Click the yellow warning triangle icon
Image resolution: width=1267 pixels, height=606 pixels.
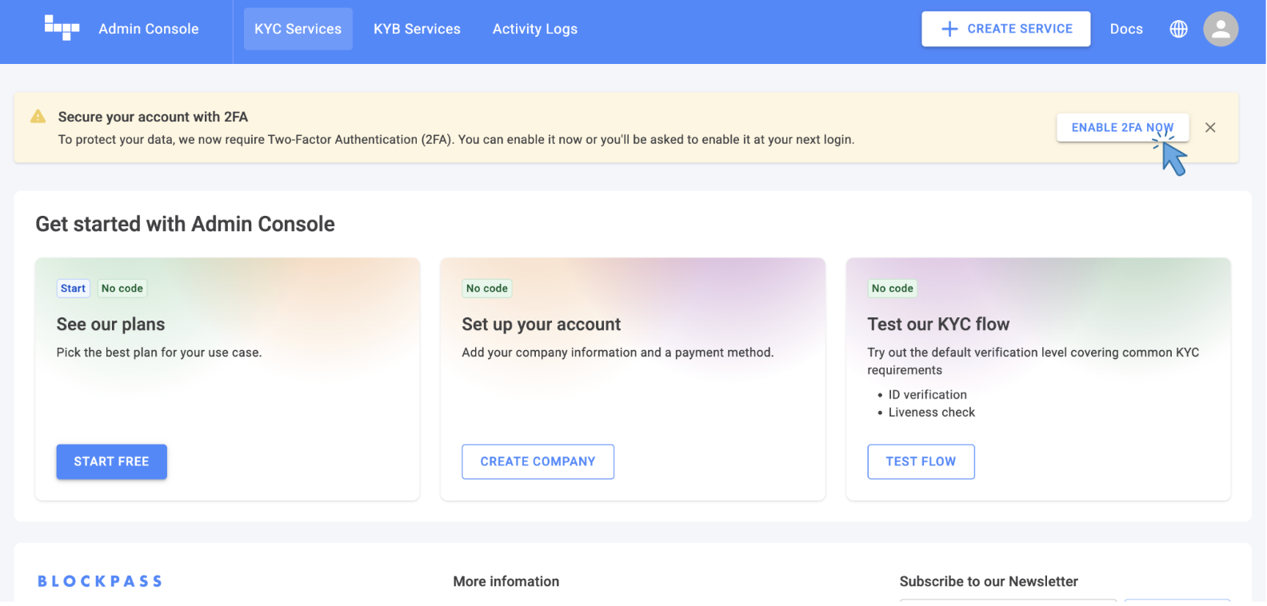point(38,117)
